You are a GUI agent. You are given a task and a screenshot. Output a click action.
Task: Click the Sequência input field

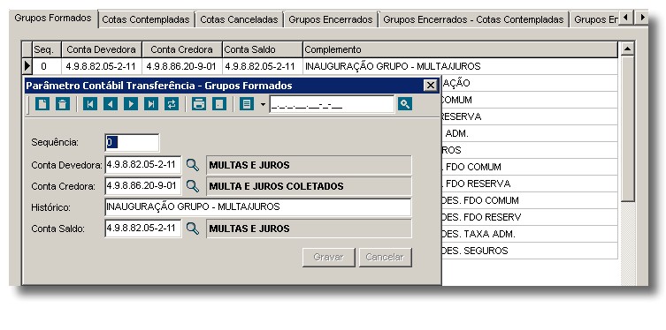[x=132, y=143]
